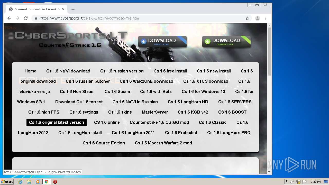Go back to the previous page

[x=9, y=18]
